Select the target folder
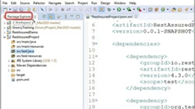The height and width of the screenshot is (109, 195). pos(20,75)
